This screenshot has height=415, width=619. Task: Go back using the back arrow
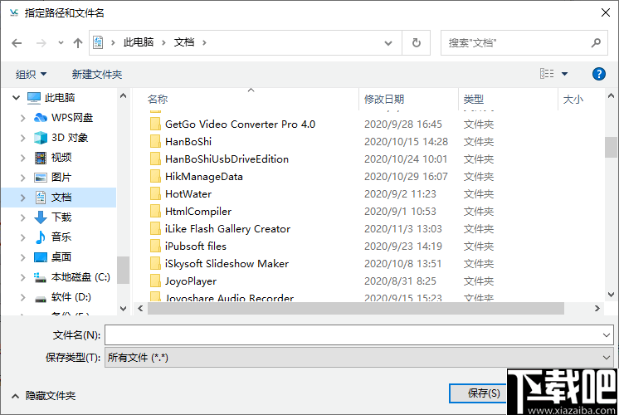(17, 42)
